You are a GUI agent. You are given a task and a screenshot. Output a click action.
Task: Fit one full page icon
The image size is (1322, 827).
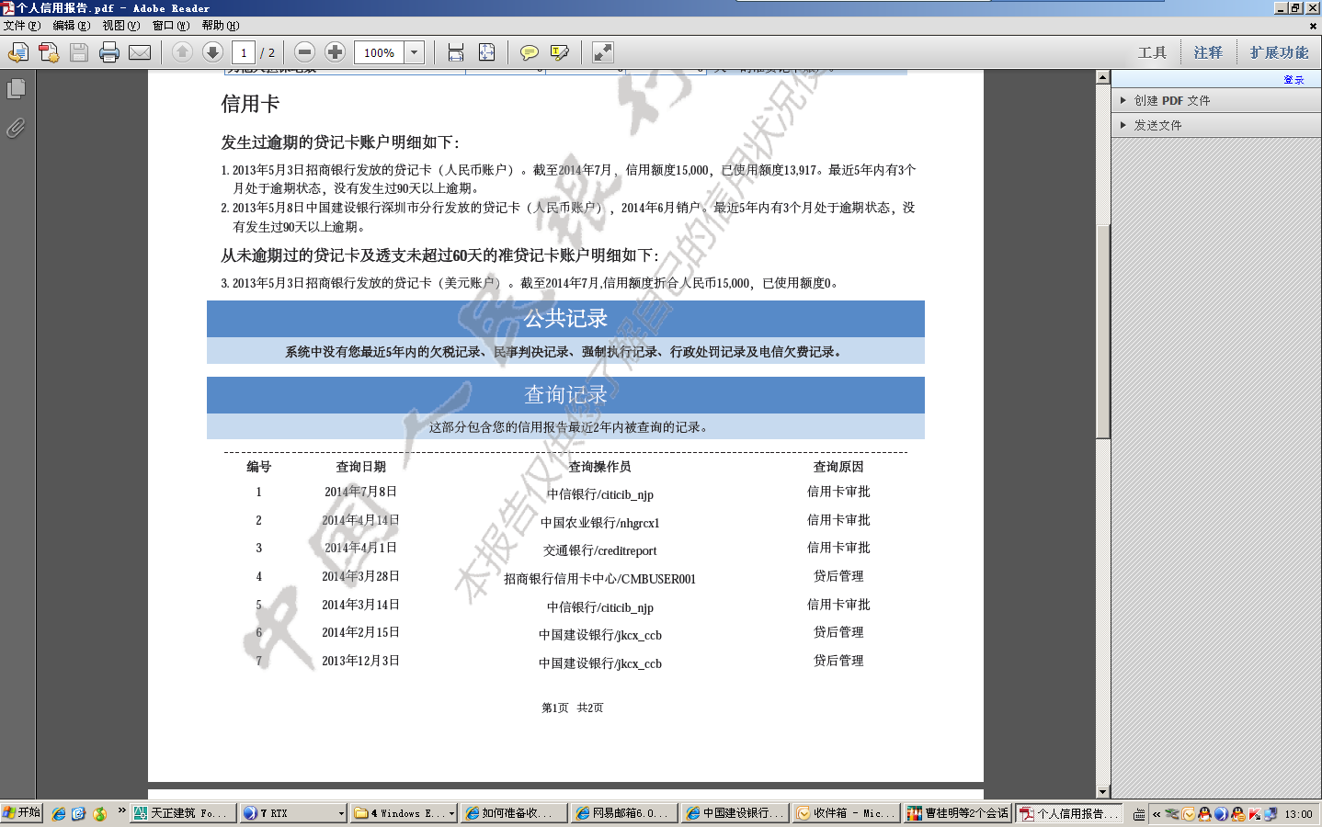pyautogui.click(x=487, y=52)
